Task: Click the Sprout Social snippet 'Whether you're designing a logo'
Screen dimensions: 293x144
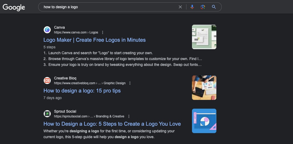Action: 109,134
